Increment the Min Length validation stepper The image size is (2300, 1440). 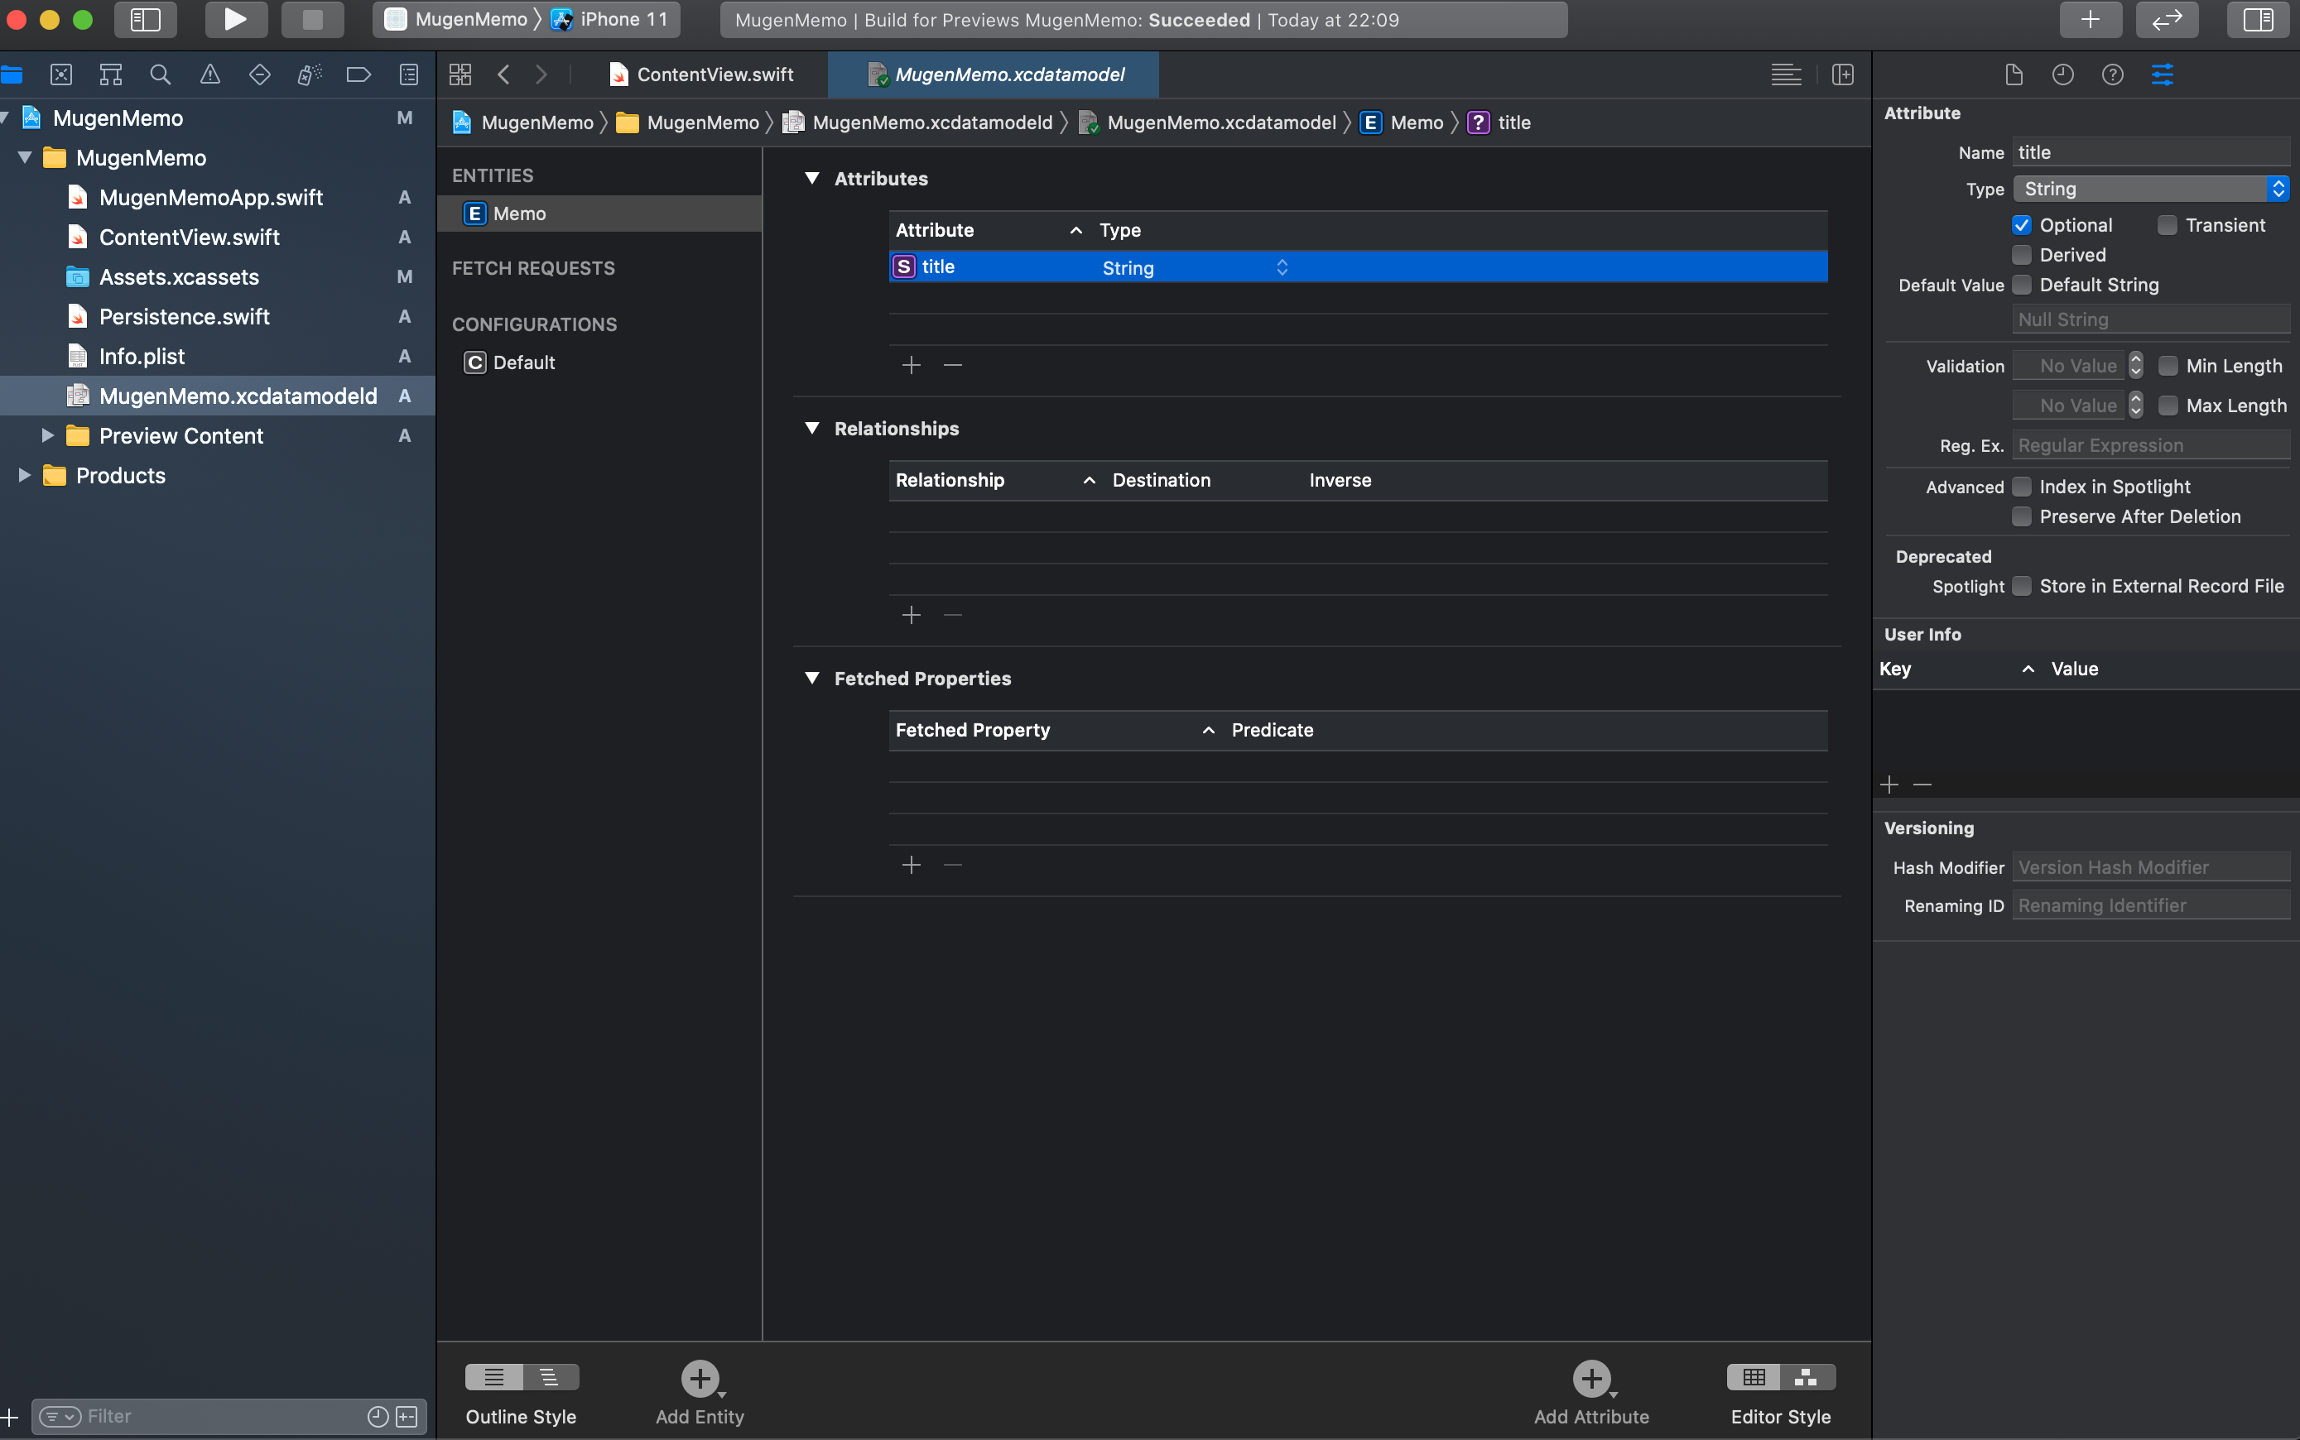click(x=2136, y=360)
